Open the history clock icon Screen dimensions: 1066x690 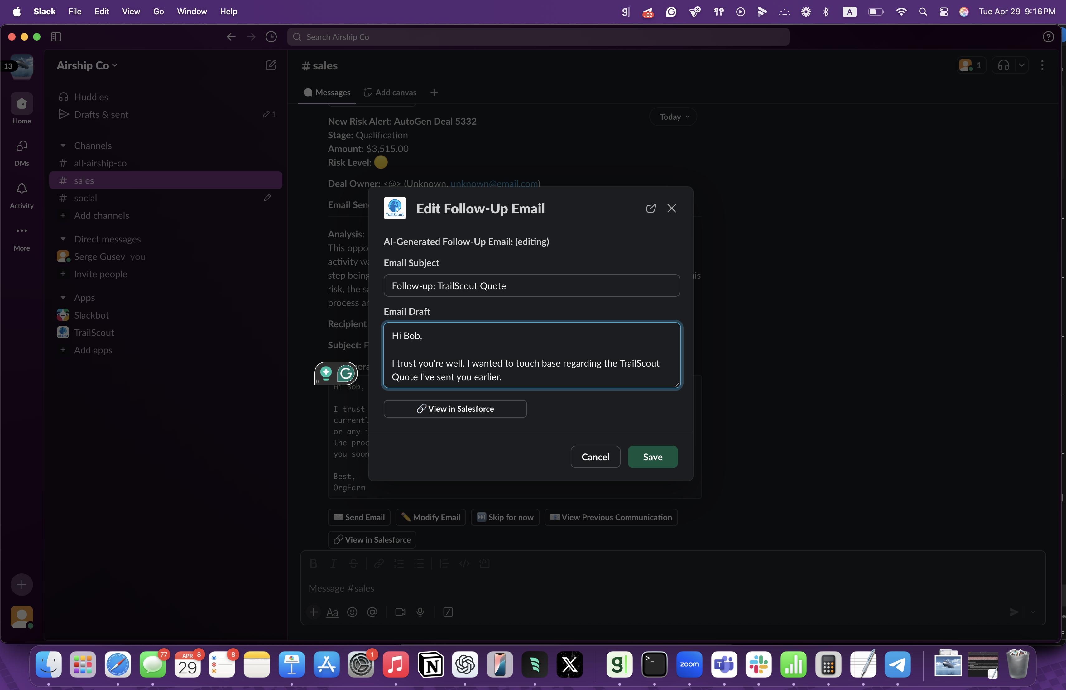coord(271,37)
